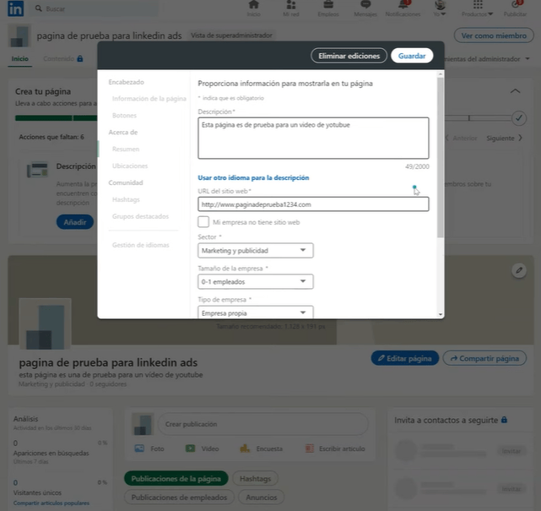Viewport: 541px width, 511px height.
Task: Click Compartir artículos populares link
Action: coord(51,503)
